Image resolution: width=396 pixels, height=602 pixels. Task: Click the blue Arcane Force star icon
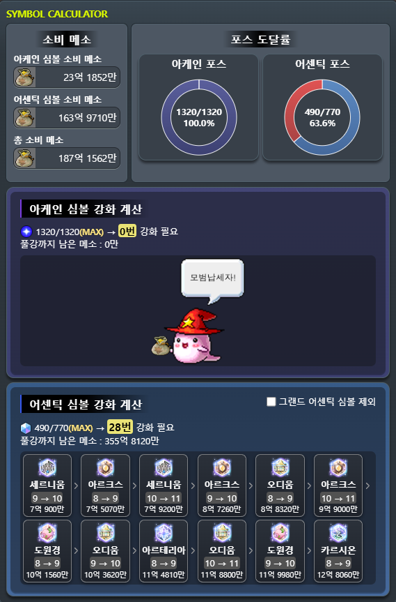tap(26, 232)
